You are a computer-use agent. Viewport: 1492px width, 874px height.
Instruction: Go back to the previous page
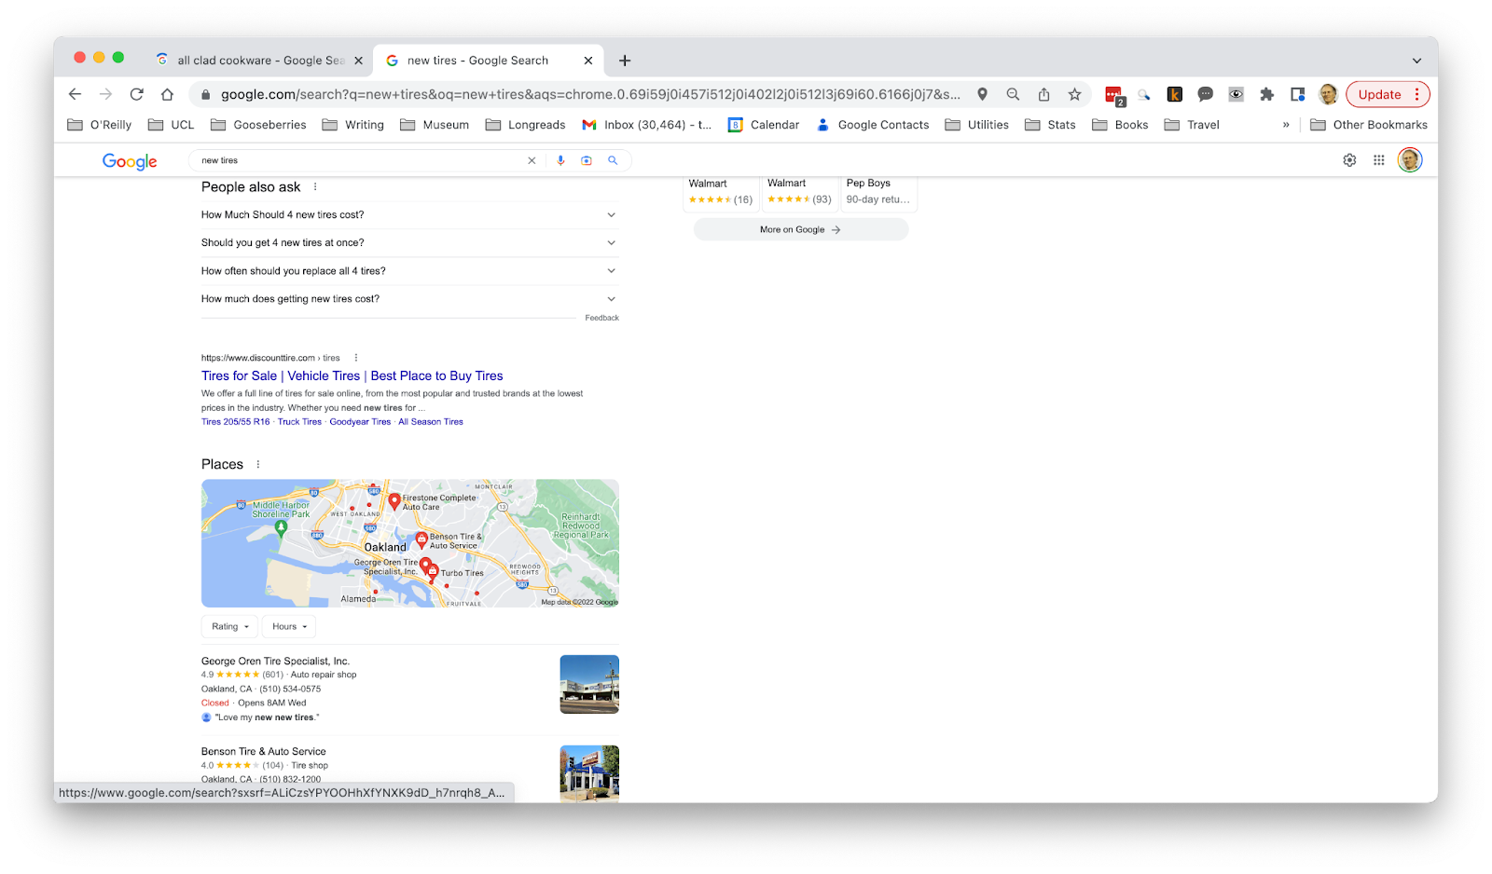tap(76, 94)
